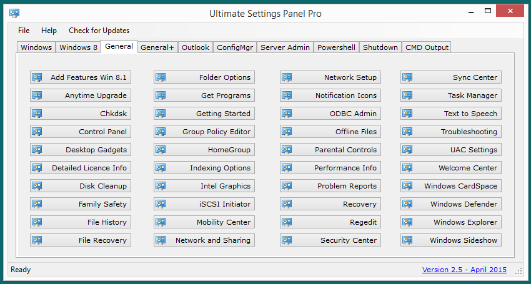Image resolution: width=531 pixels, height=284 pixels.
Task: Open Folder Options
Action: (204, 77)
